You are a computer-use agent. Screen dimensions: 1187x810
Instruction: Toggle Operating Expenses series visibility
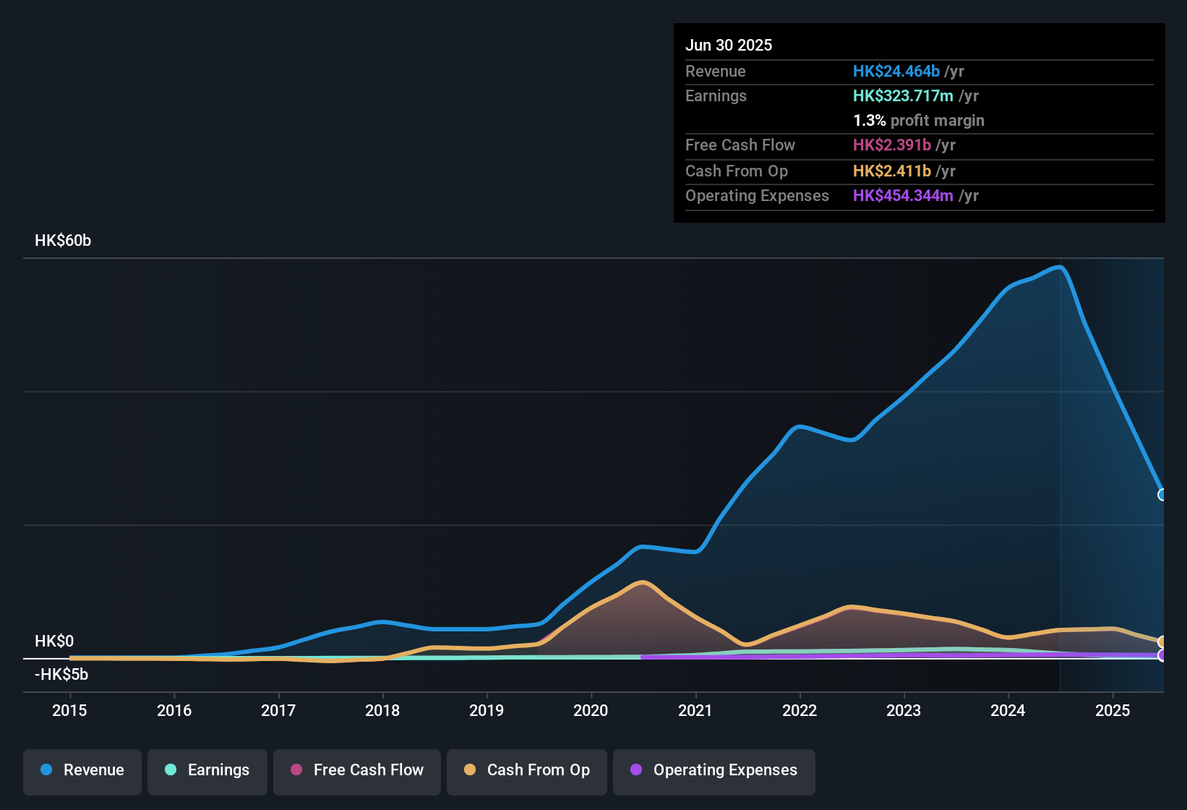(714, 770)
